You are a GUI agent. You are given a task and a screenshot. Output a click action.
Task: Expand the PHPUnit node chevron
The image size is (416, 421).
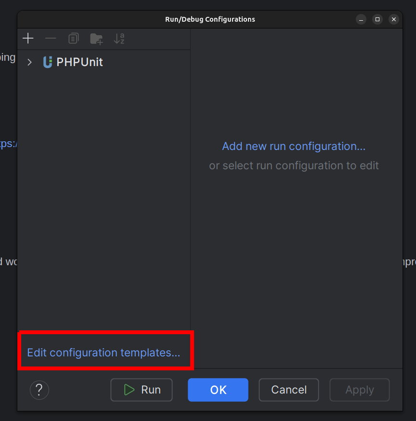click(30, 62)
